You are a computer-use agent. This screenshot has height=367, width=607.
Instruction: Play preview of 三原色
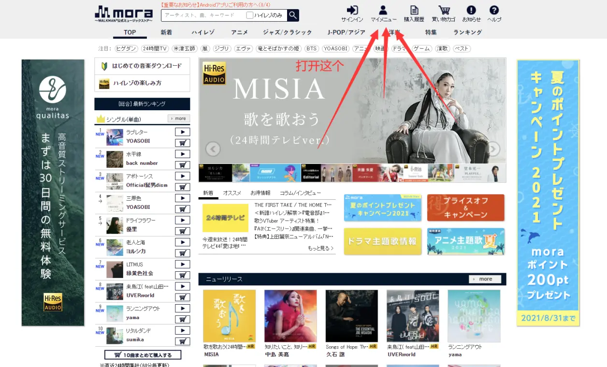tap(182, 198)
